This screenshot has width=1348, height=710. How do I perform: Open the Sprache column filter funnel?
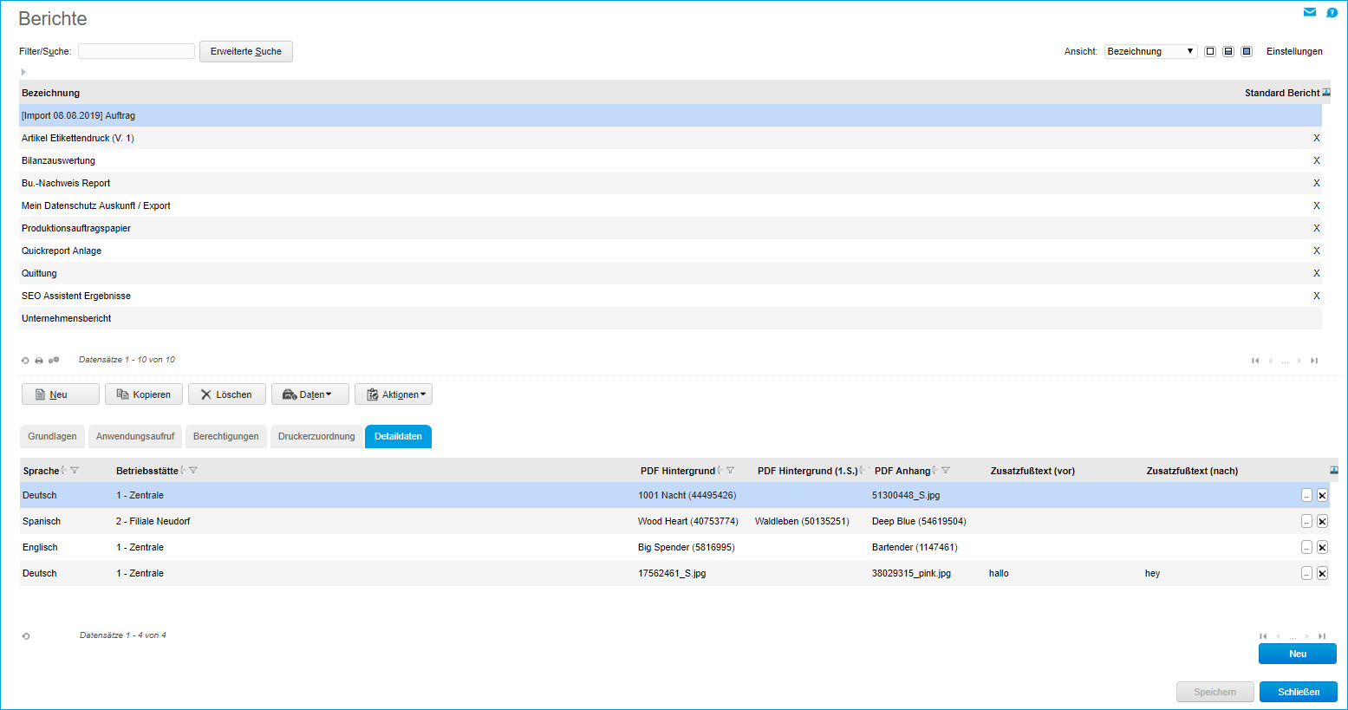[x=75, y=470]
